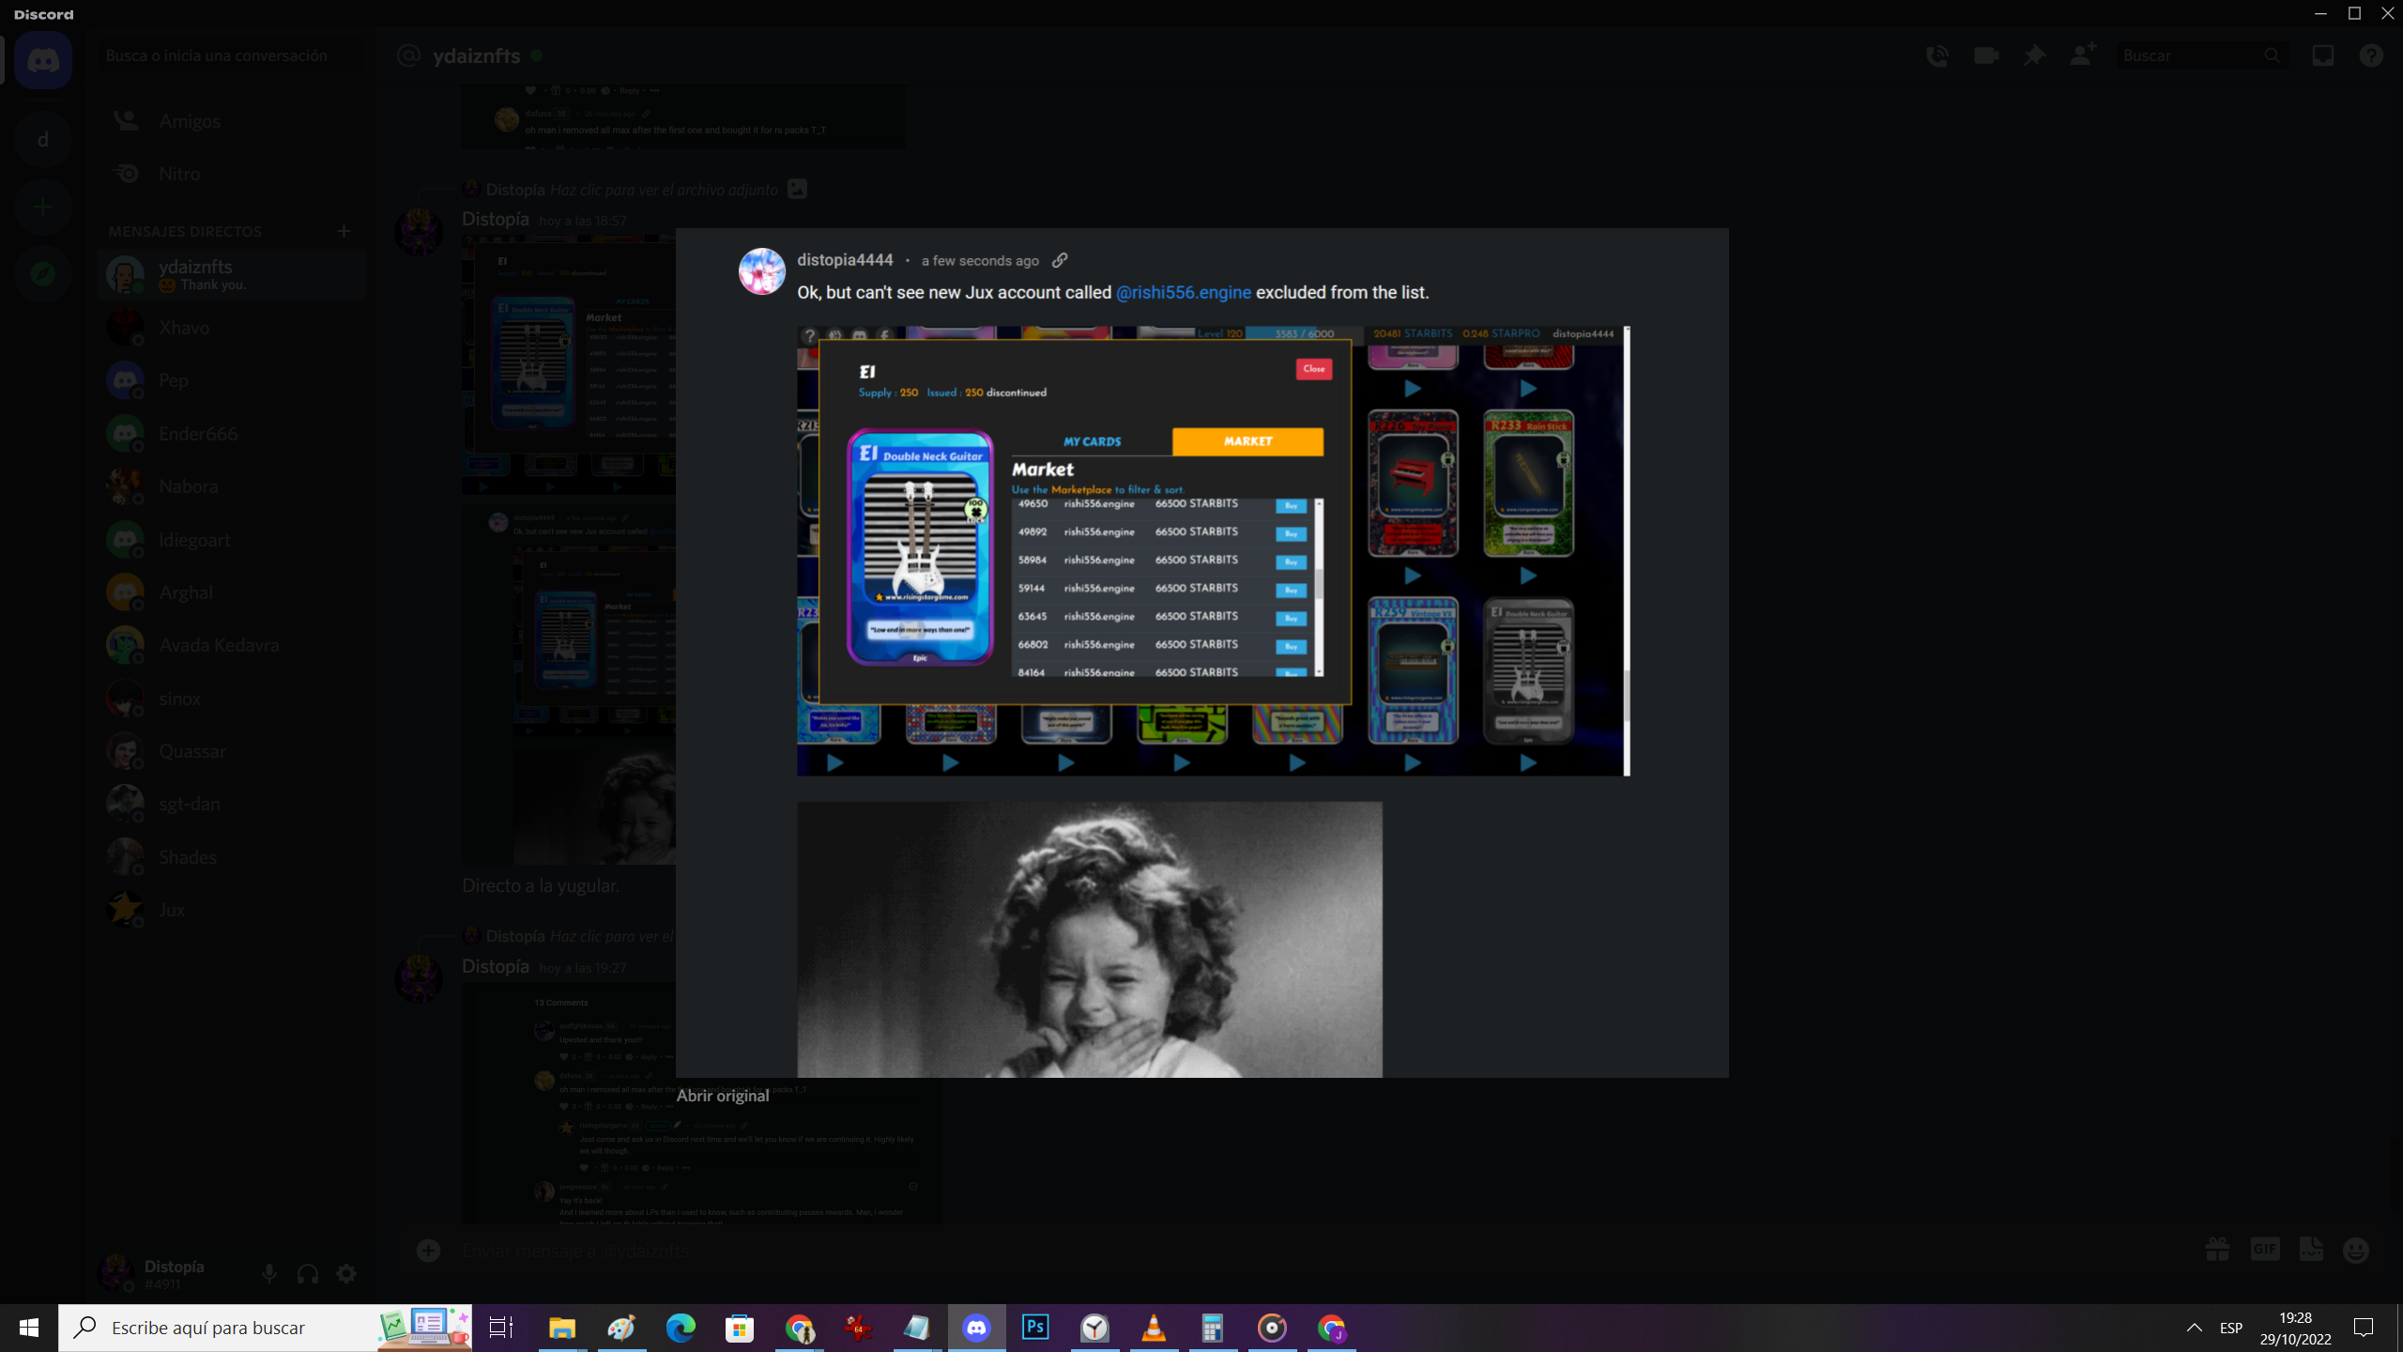This screenshot has height=1352, width=2403.
Task: Open Discord help icon
Action: [x=2371, y=55]
